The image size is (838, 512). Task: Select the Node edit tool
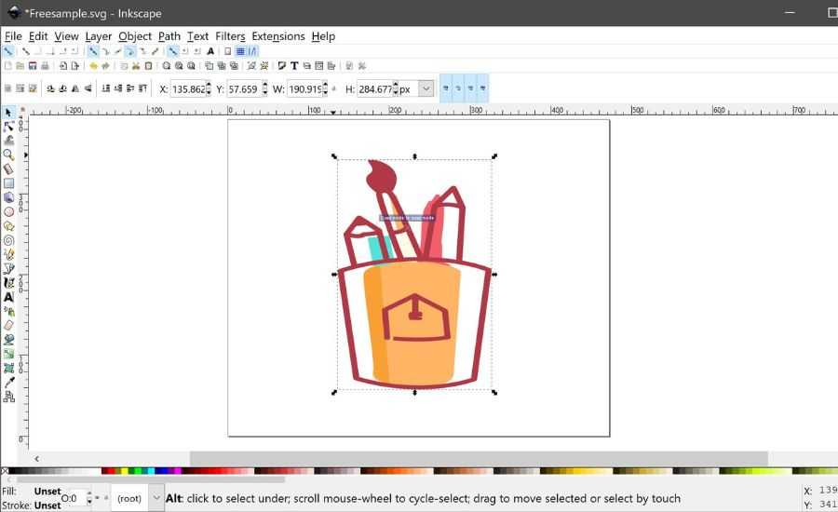(x=8, y=127)
